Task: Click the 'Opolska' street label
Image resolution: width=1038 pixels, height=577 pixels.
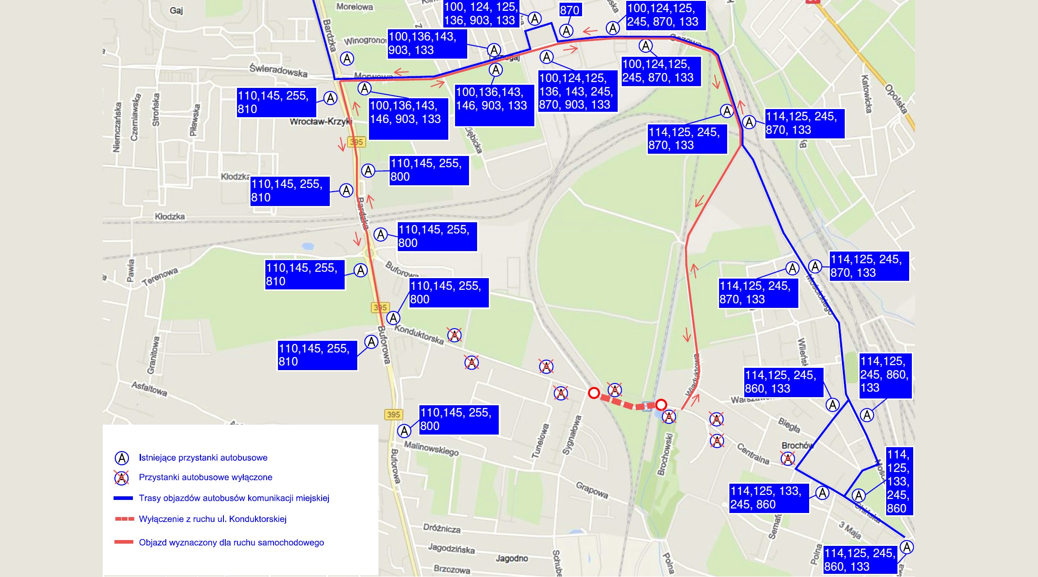Action: click(897, 99)
